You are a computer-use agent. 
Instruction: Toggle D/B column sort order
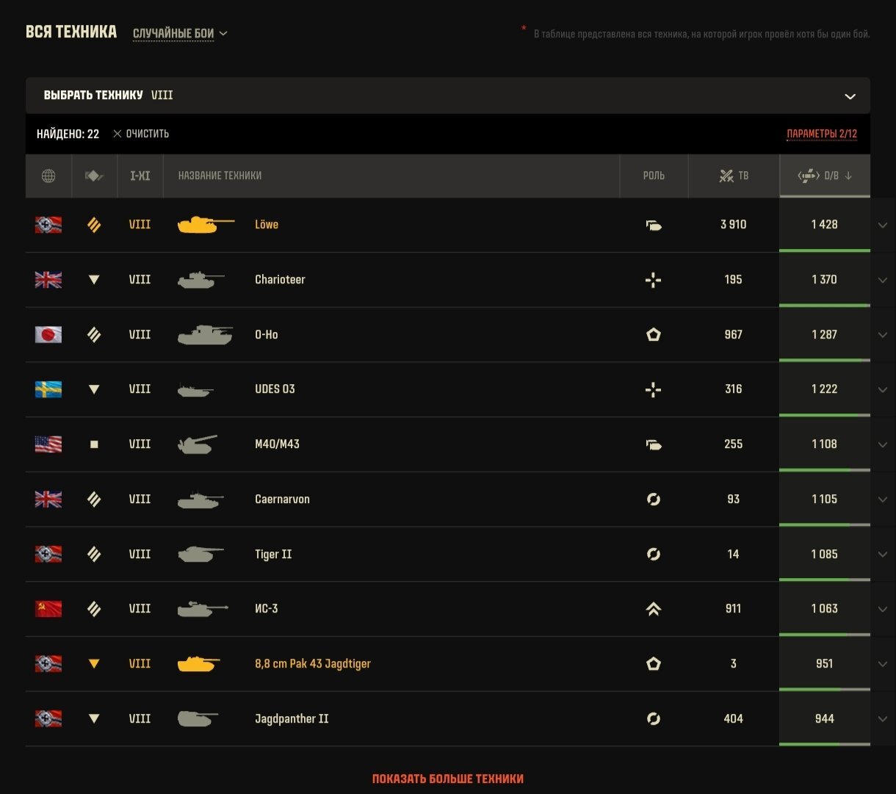[825, 176]
